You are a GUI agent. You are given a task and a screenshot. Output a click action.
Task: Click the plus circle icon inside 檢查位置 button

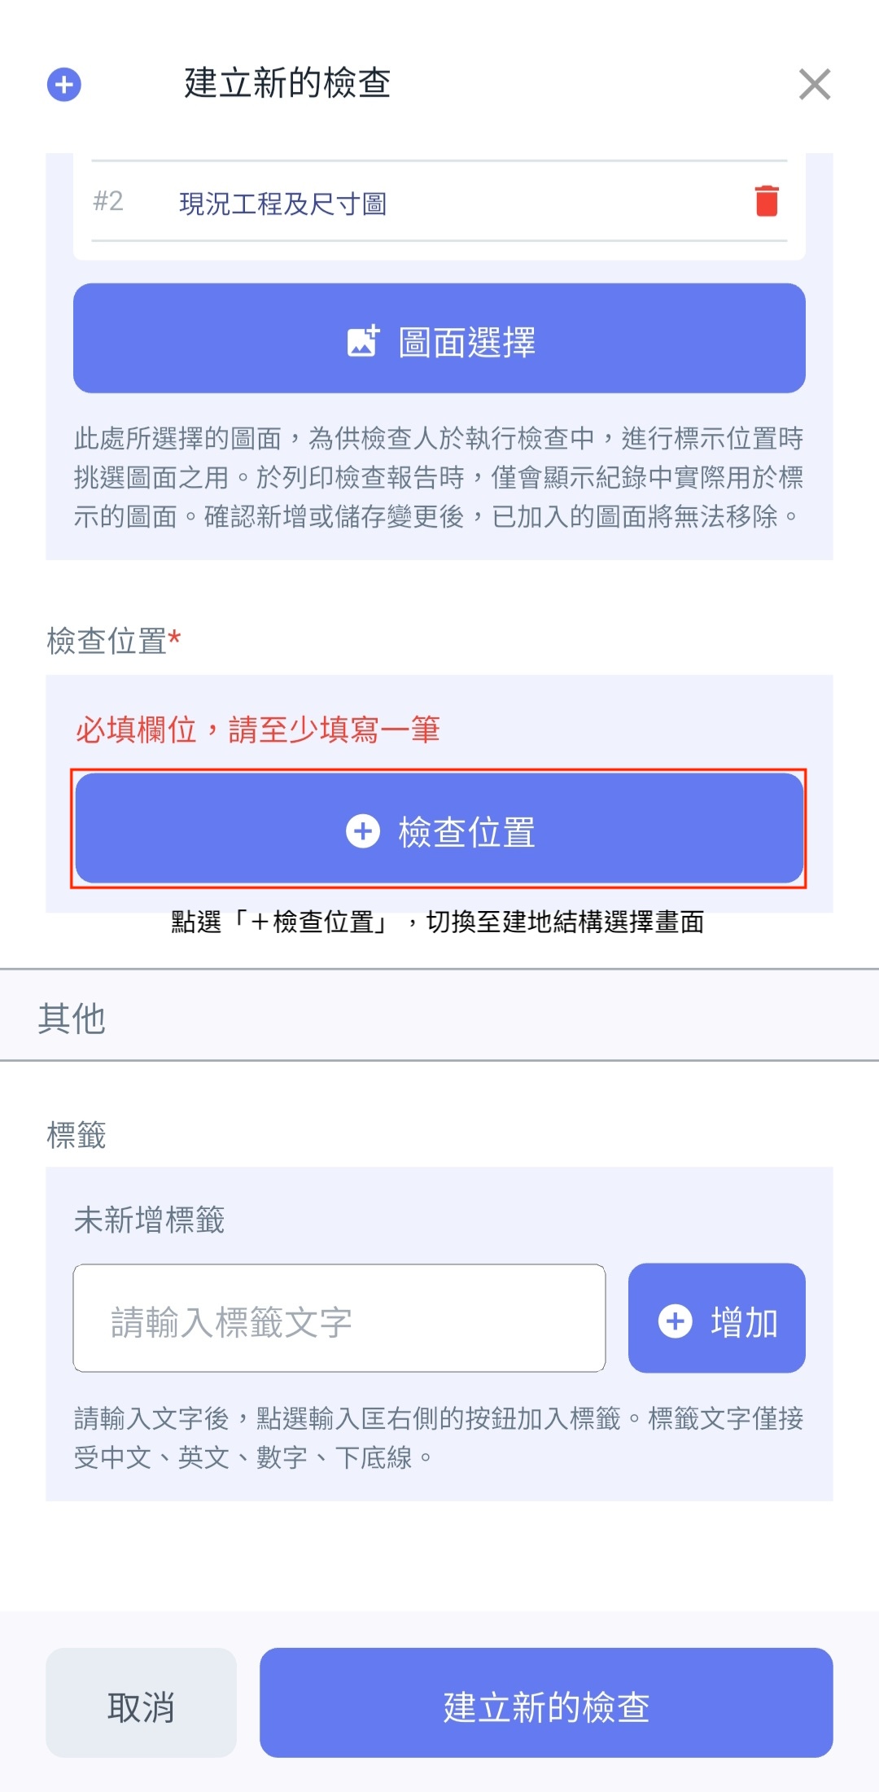[363, 831]
